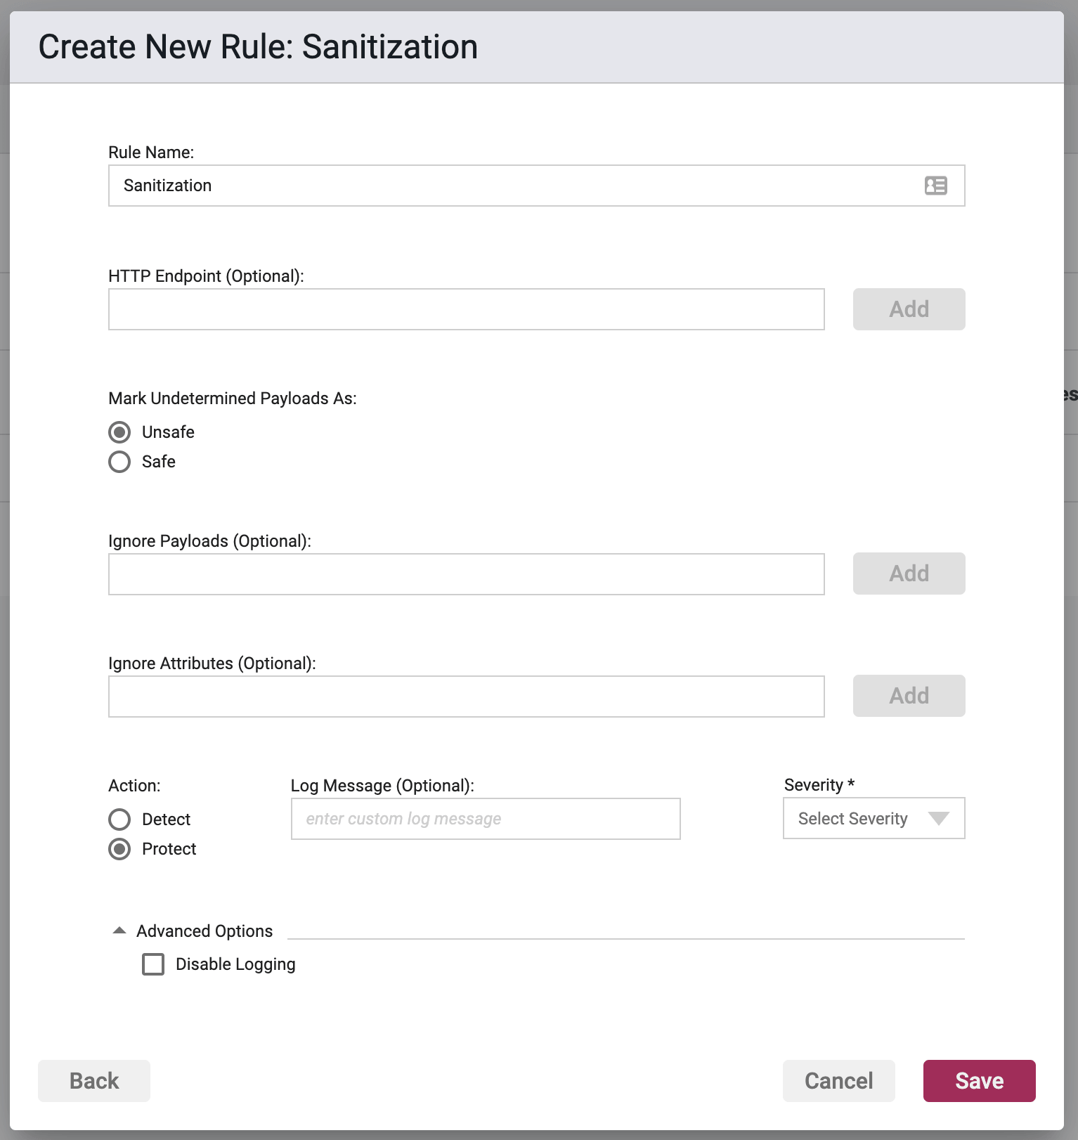Choose Protect action radio button

click(119, 849)
